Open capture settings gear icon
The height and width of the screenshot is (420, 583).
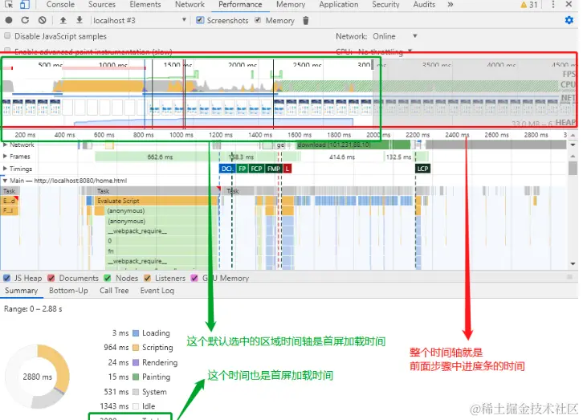pos(569,20)
